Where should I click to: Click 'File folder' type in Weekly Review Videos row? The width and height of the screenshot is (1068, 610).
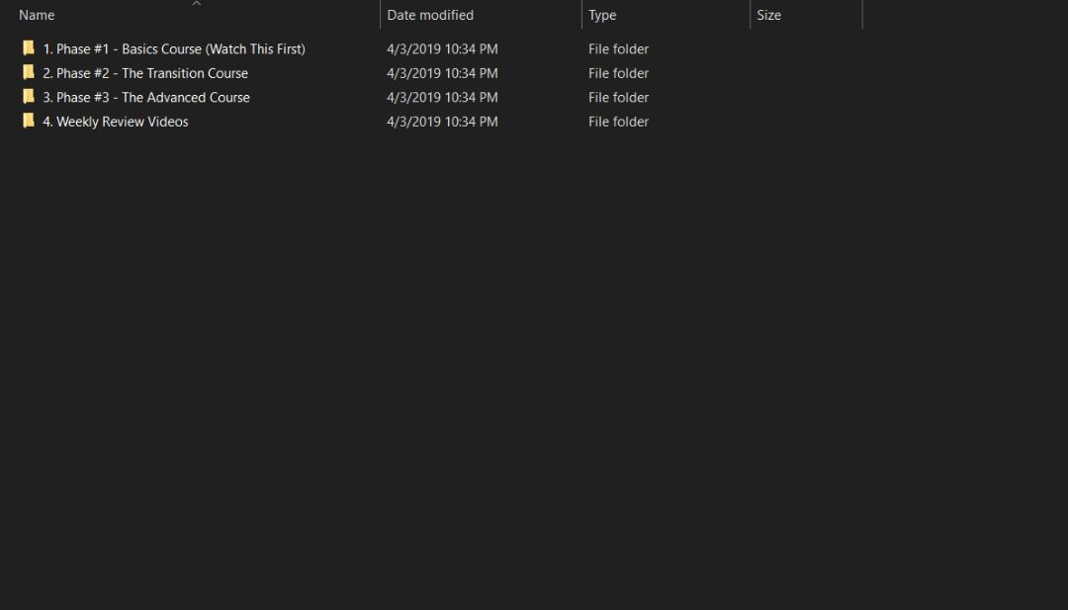point(618,122)
